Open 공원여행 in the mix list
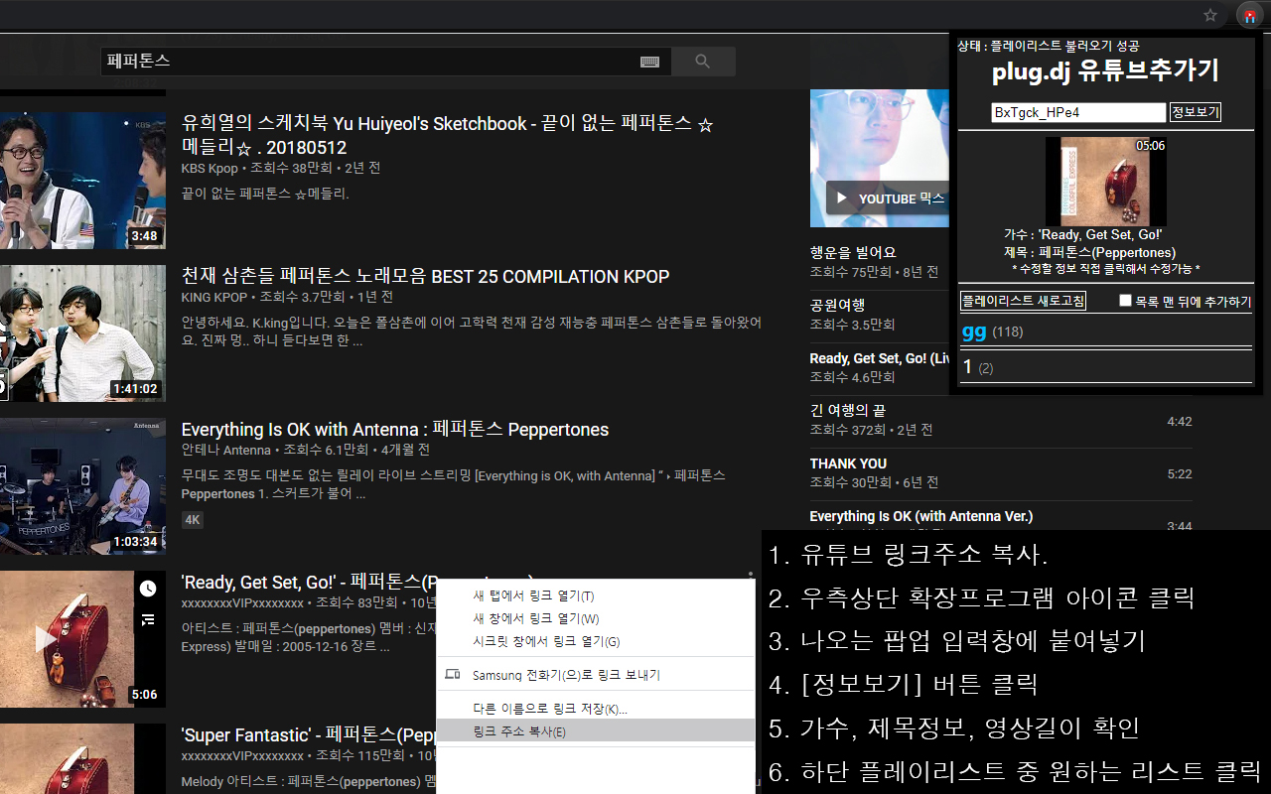This screenshot has height=794, width=1271. click(x=837, y=305)
